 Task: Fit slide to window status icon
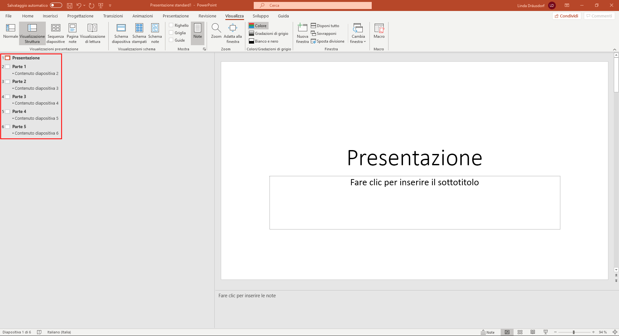point(614,332)
